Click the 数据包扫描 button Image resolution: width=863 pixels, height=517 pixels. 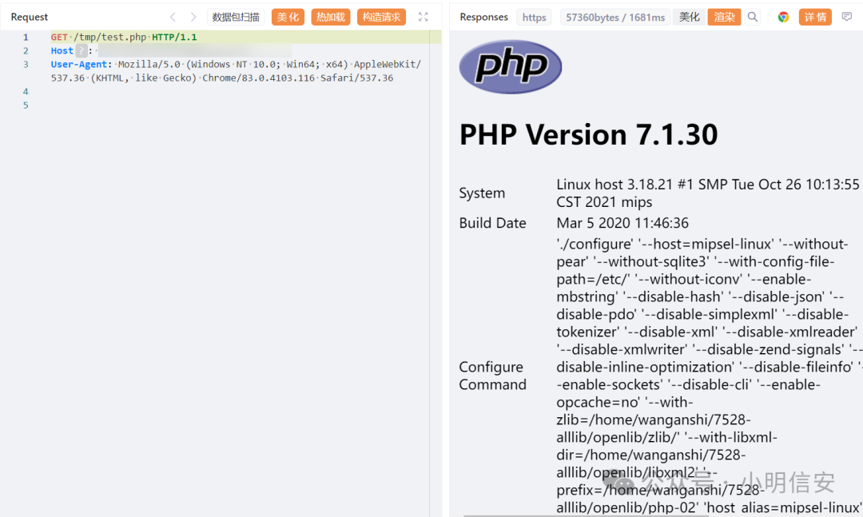click(236, 17)
